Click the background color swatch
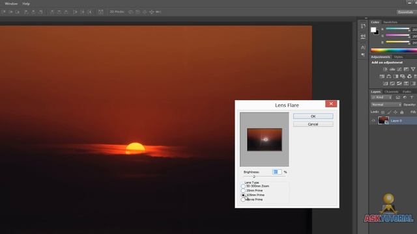 (377, 33)
